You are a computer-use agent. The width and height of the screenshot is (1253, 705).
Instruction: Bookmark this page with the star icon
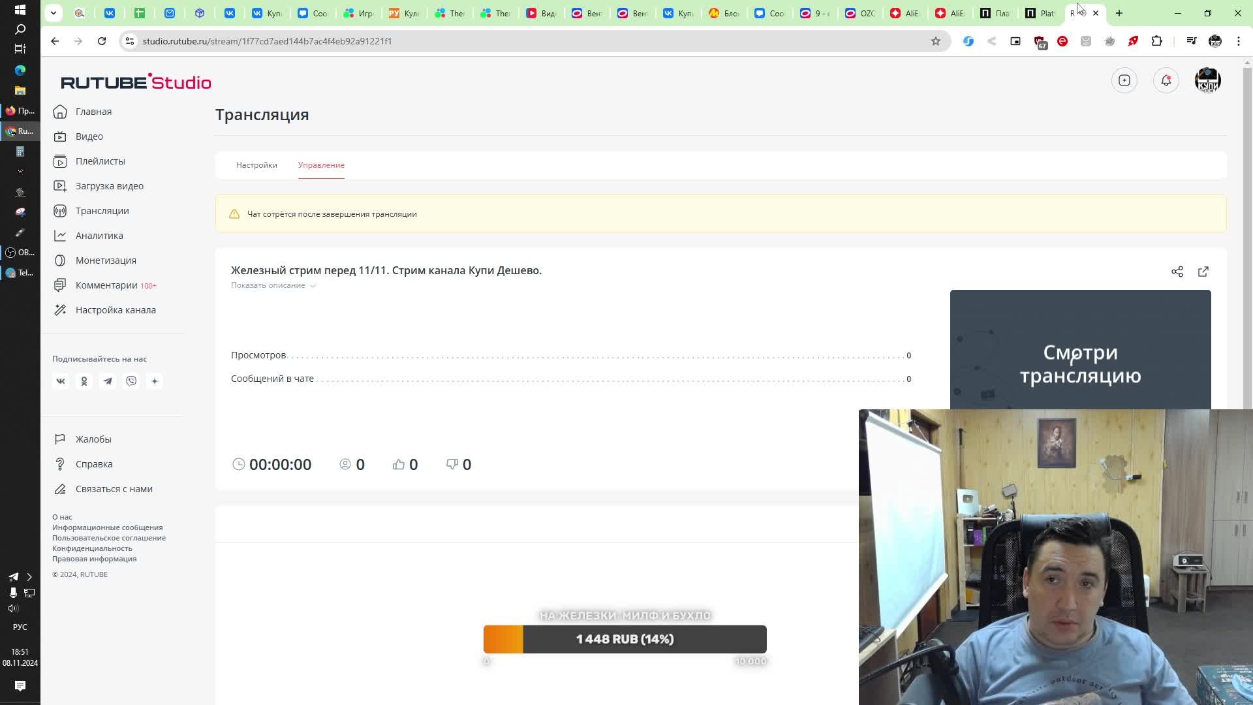[x=935, y=41]
